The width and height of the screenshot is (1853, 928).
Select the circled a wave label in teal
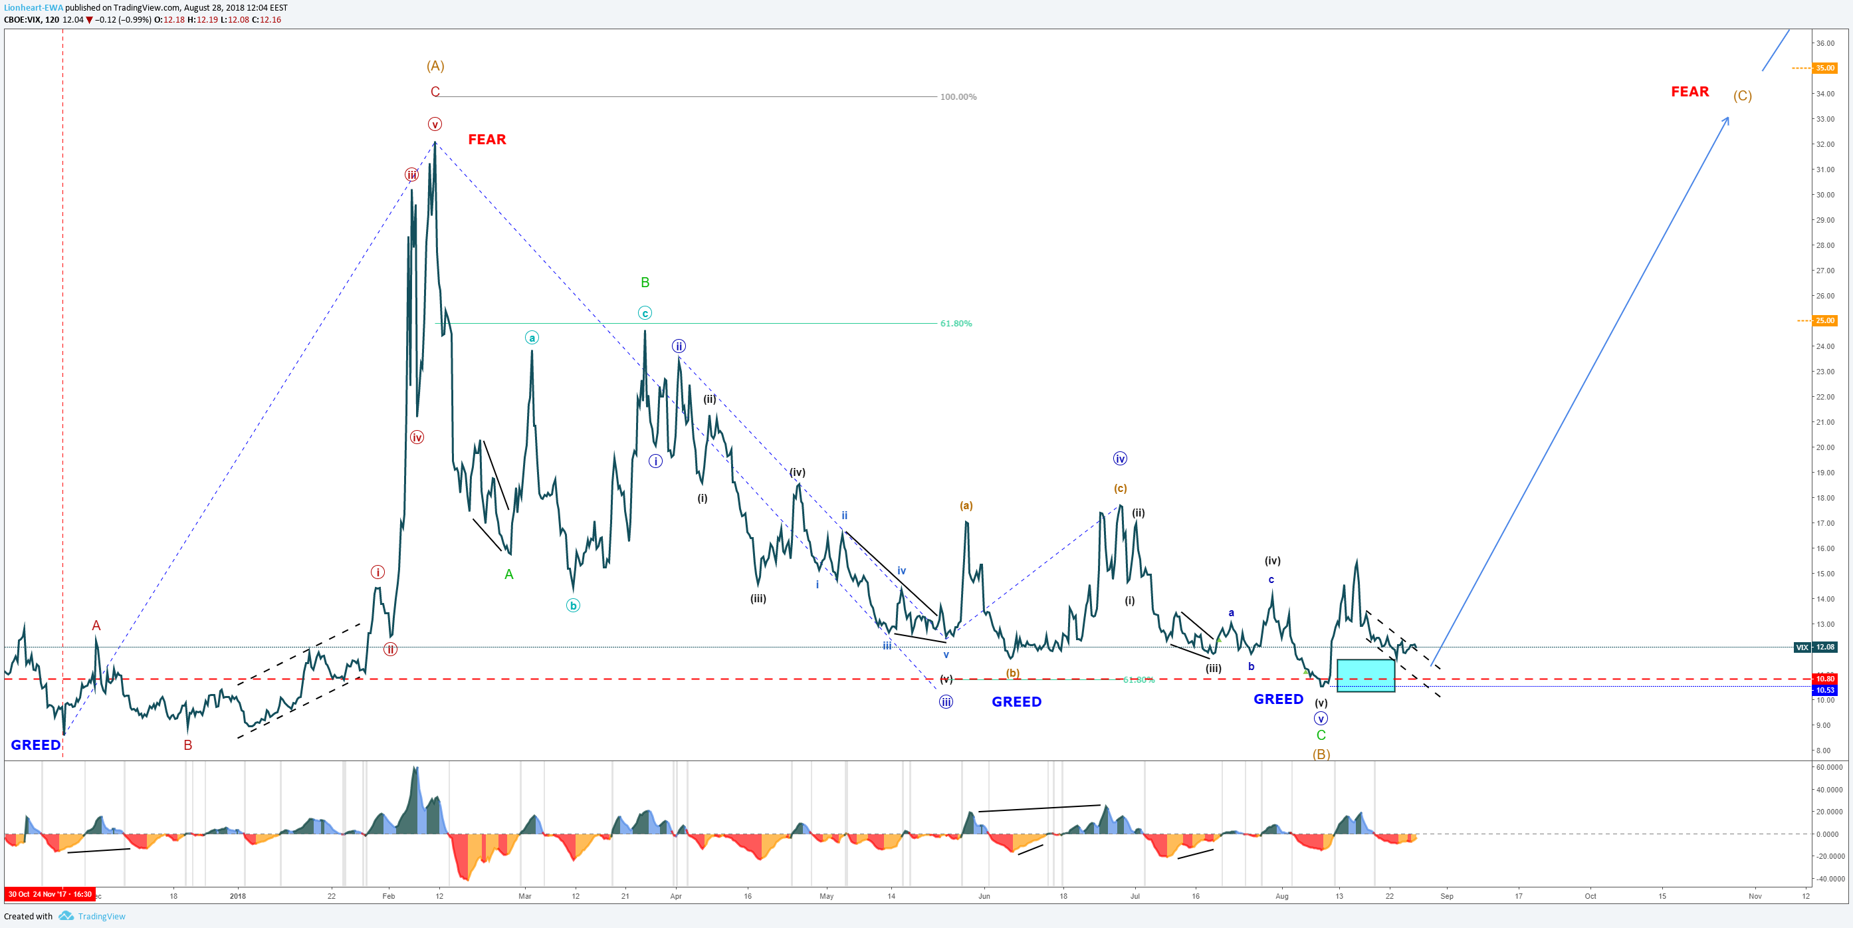(532, 338)
